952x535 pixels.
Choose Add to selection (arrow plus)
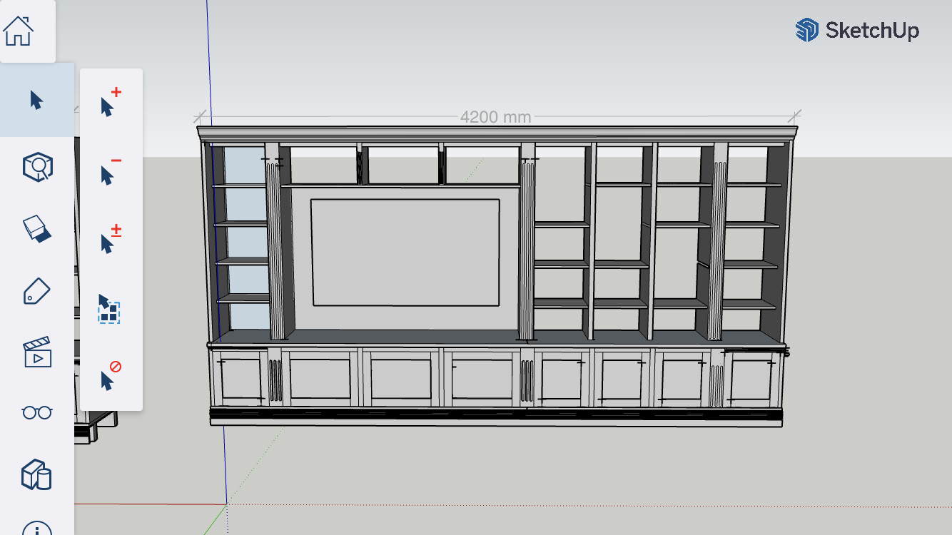click(111, 103)
